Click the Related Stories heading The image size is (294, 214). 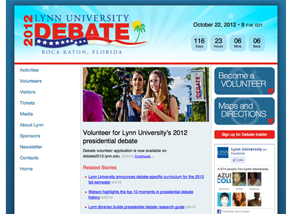[100, 167]
